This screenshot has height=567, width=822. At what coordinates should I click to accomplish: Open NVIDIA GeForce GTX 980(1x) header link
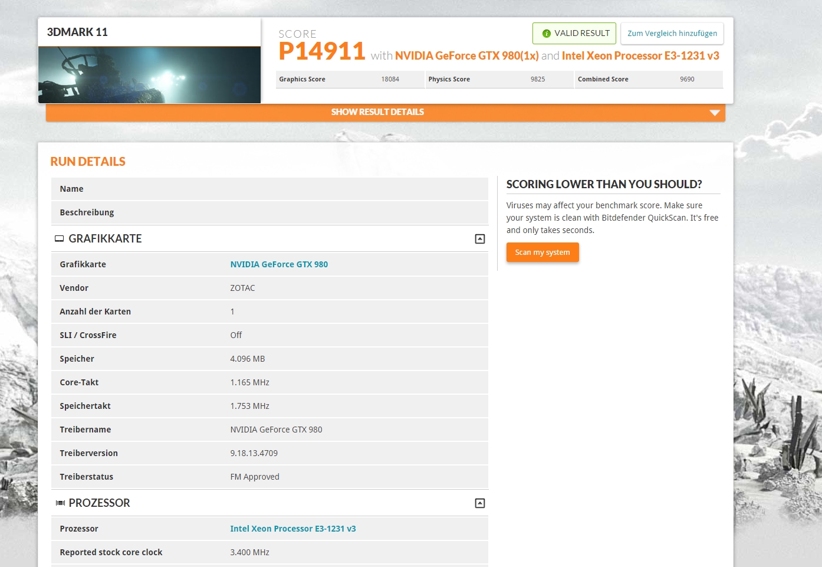tap(466, 55)
